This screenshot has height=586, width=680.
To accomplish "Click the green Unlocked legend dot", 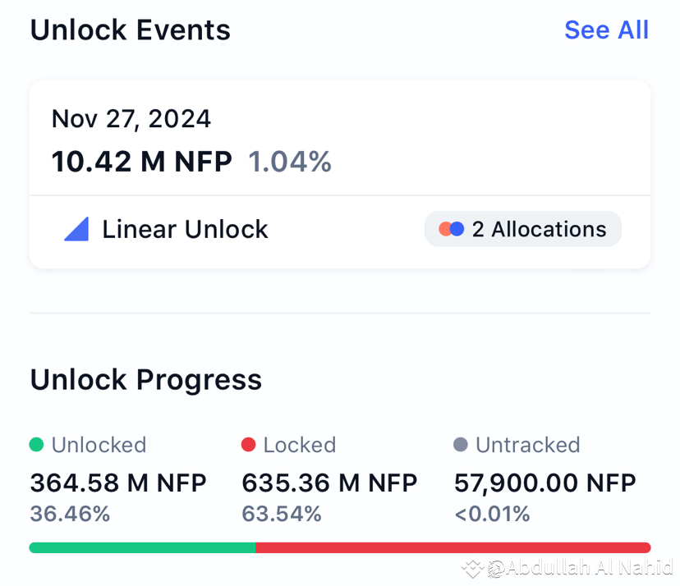I will (x=36, y=444).
